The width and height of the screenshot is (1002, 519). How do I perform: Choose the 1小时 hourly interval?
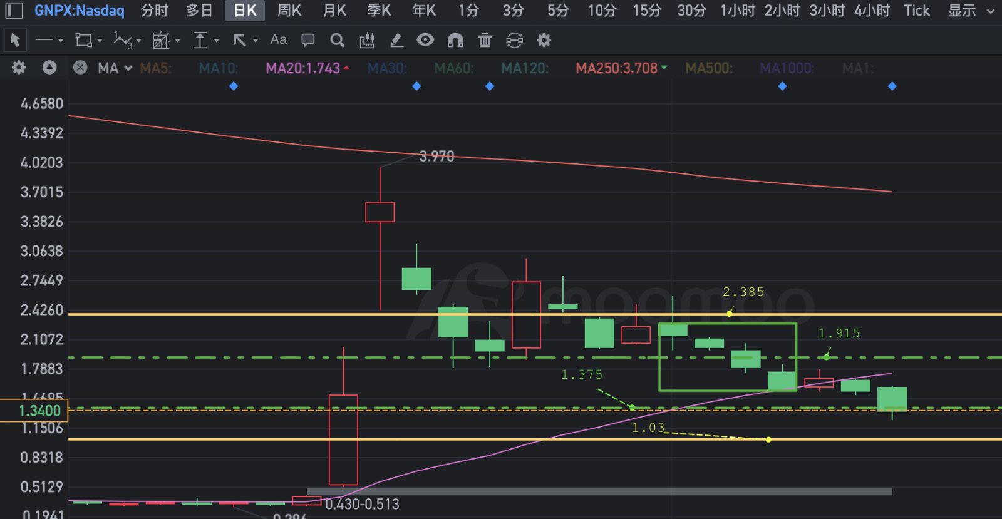738,11
